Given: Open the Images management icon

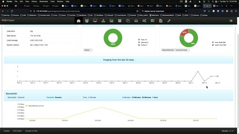Looking at the screenshot, I should [x=111, y=21].
